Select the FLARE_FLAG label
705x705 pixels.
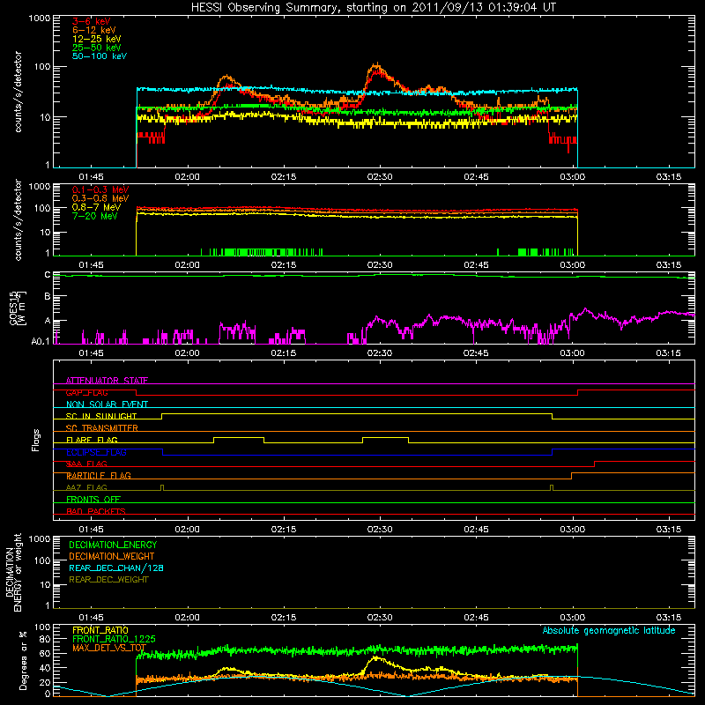click(92, 440)
